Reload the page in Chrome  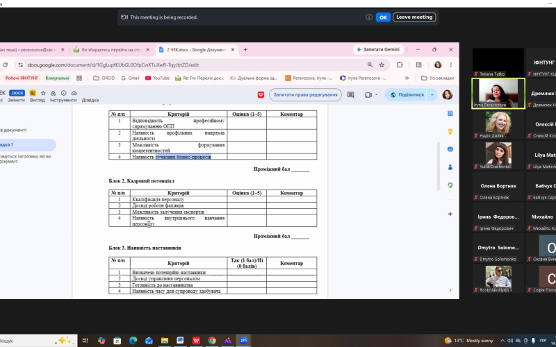[5, 65]
